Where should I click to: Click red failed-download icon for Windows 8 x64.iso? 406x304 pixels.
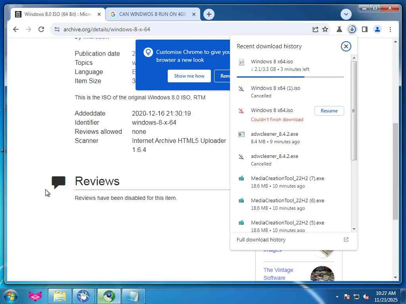(x=241, y=111)
